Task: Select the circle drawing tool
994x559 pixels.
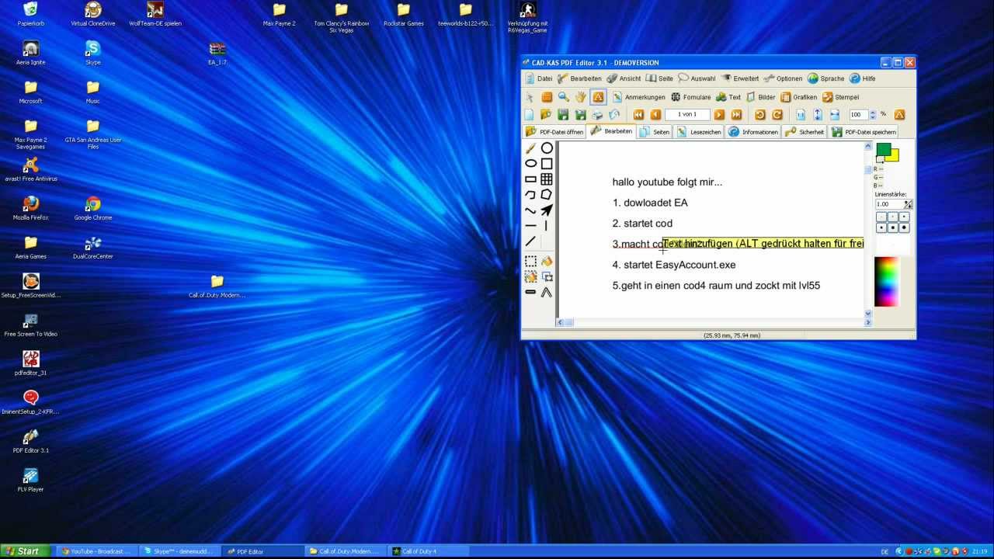Action: (547, 148)
